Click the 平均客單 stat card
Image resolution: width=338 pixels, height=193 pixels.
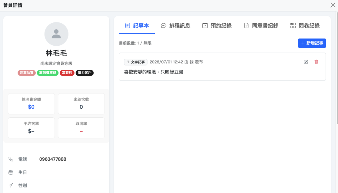pyautogui.click(x=31, y=128)
